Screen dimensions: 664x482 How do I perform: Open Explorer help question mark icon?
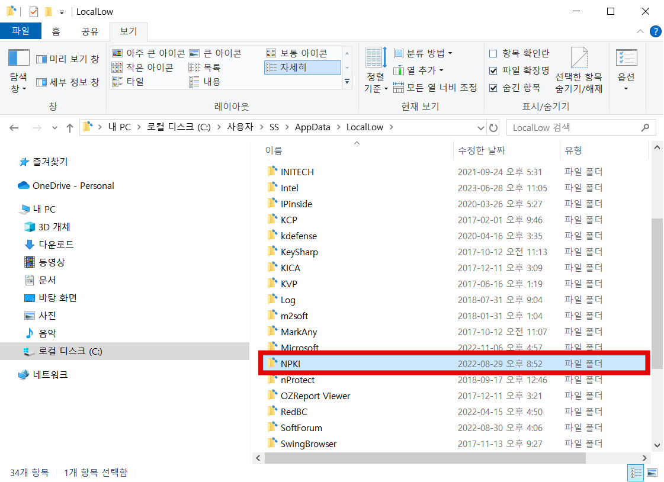[655, 32]
